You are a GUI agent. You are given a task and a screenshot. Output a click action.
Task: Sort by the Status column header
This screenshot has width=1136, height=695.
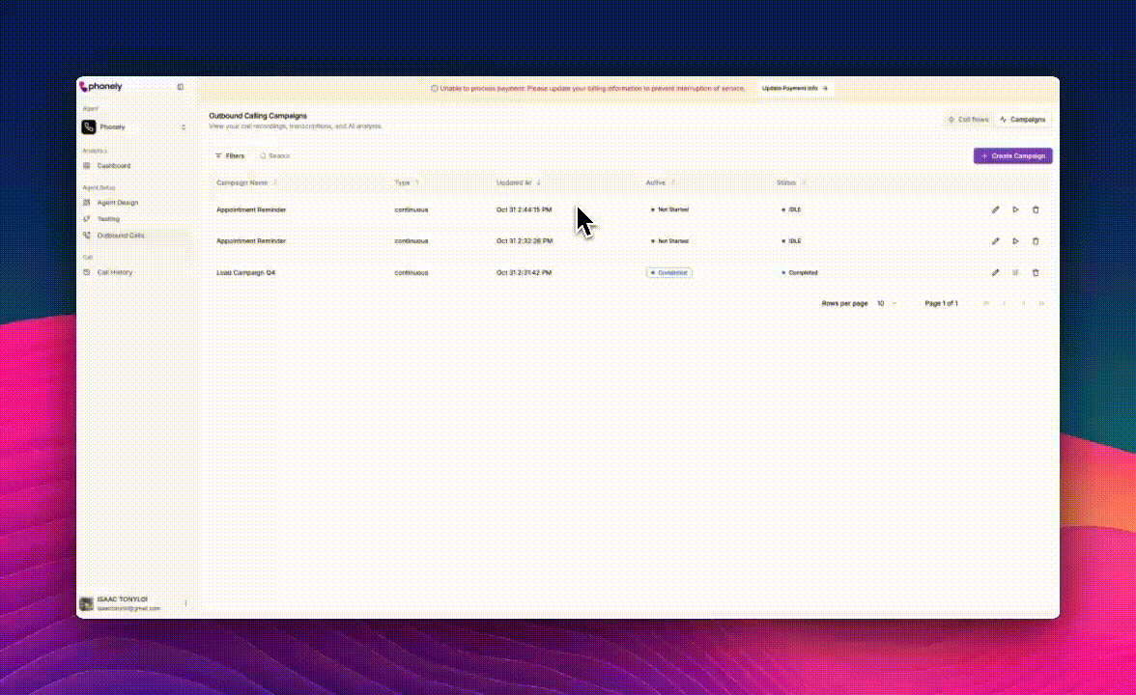pos(790,182)
